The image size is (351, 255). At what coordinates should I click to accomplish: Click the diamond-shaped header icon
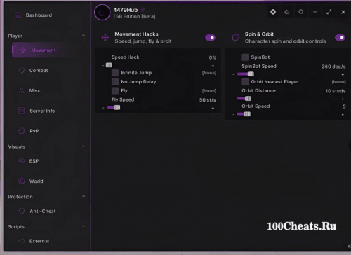pos(273,12)
